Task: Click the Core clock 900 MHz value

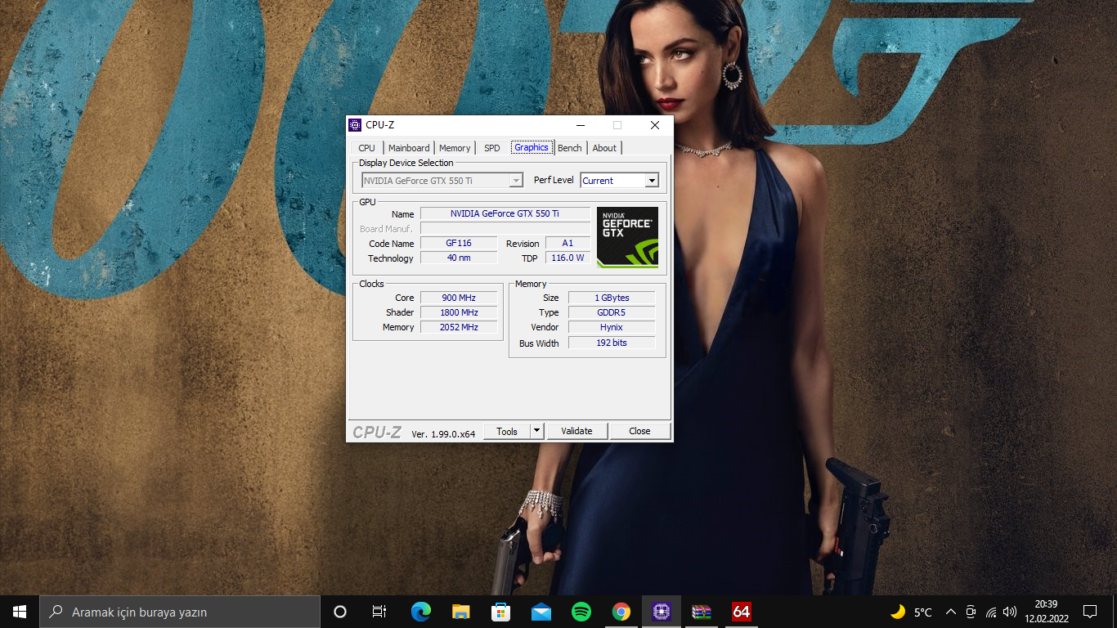Action: coord(459,298)
